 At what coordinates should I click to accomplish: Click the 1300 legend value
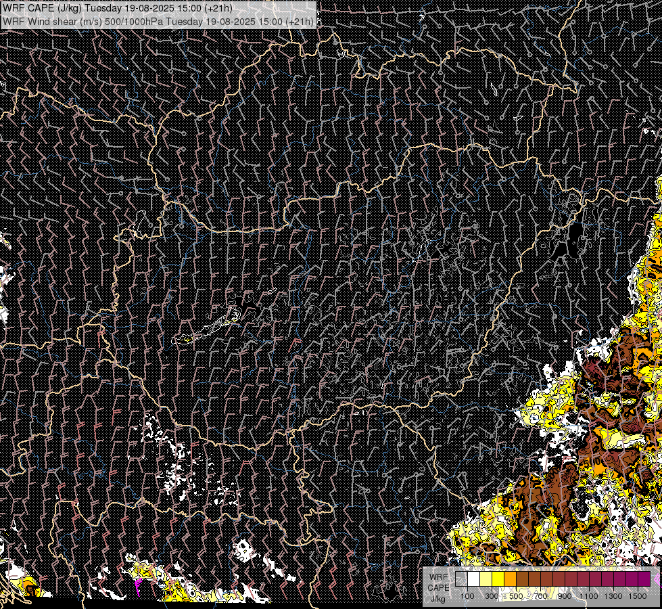coord(613,596)
